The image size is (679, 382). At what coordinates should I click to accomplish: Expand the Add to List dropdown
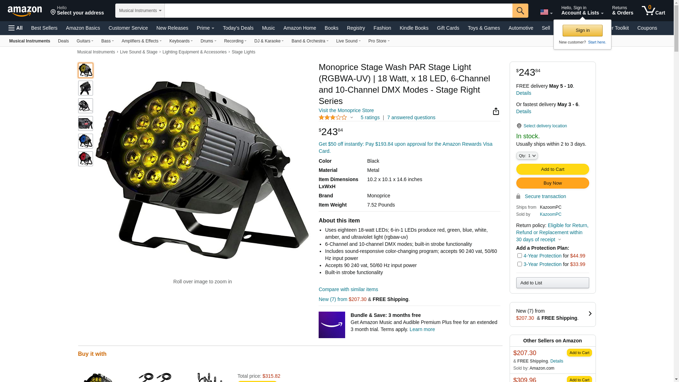(x=552, y=283)
